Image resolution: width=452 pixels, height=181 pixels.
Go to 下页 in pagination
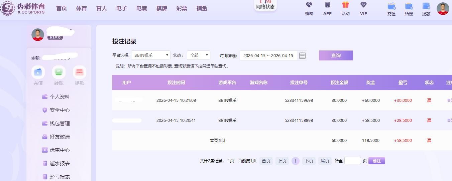tap(309, 161)
